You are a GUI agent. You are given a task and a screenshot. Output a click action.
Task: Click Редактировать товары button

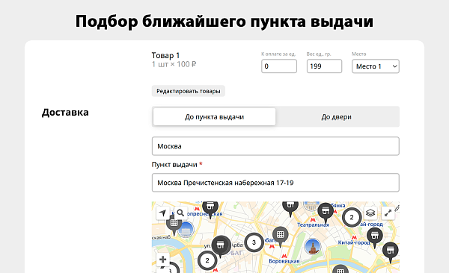[x=189, y=91]
